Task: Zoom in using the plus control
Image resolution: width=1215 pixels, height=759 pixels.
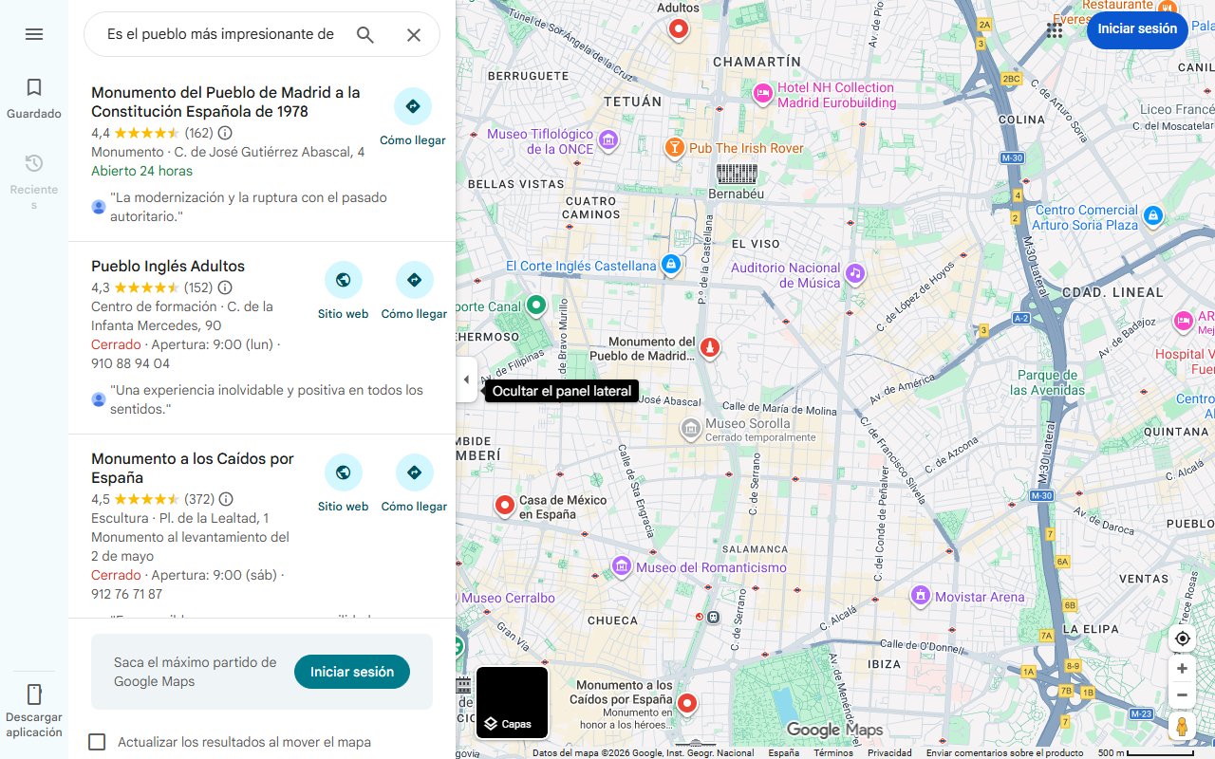Action: coord(1182,667)
